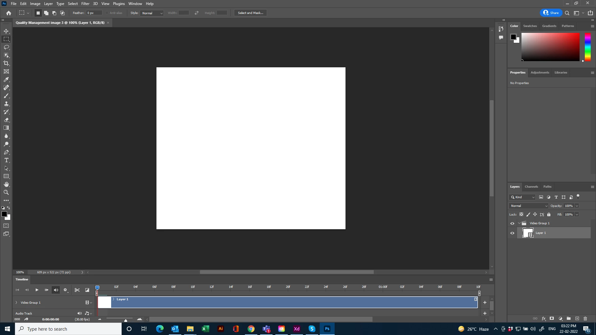
Task: Mute the timeline audio playback
Action: (x=56, y=290)
